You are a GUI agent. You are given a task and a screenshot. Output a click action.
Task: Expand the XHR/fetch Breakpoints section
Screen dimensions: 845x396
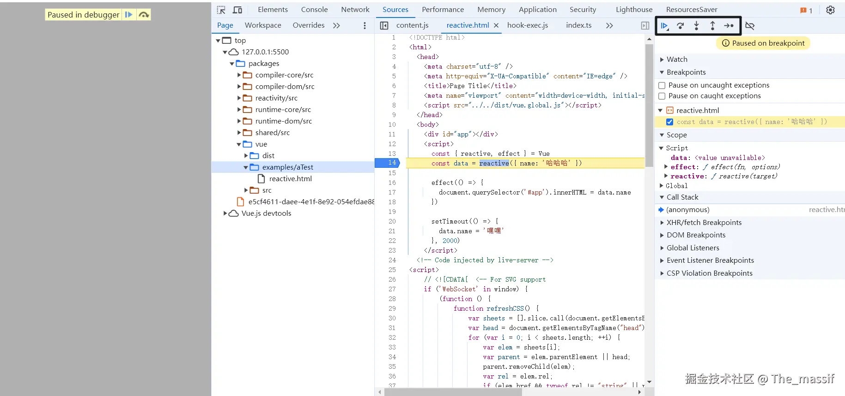(704, 223)
